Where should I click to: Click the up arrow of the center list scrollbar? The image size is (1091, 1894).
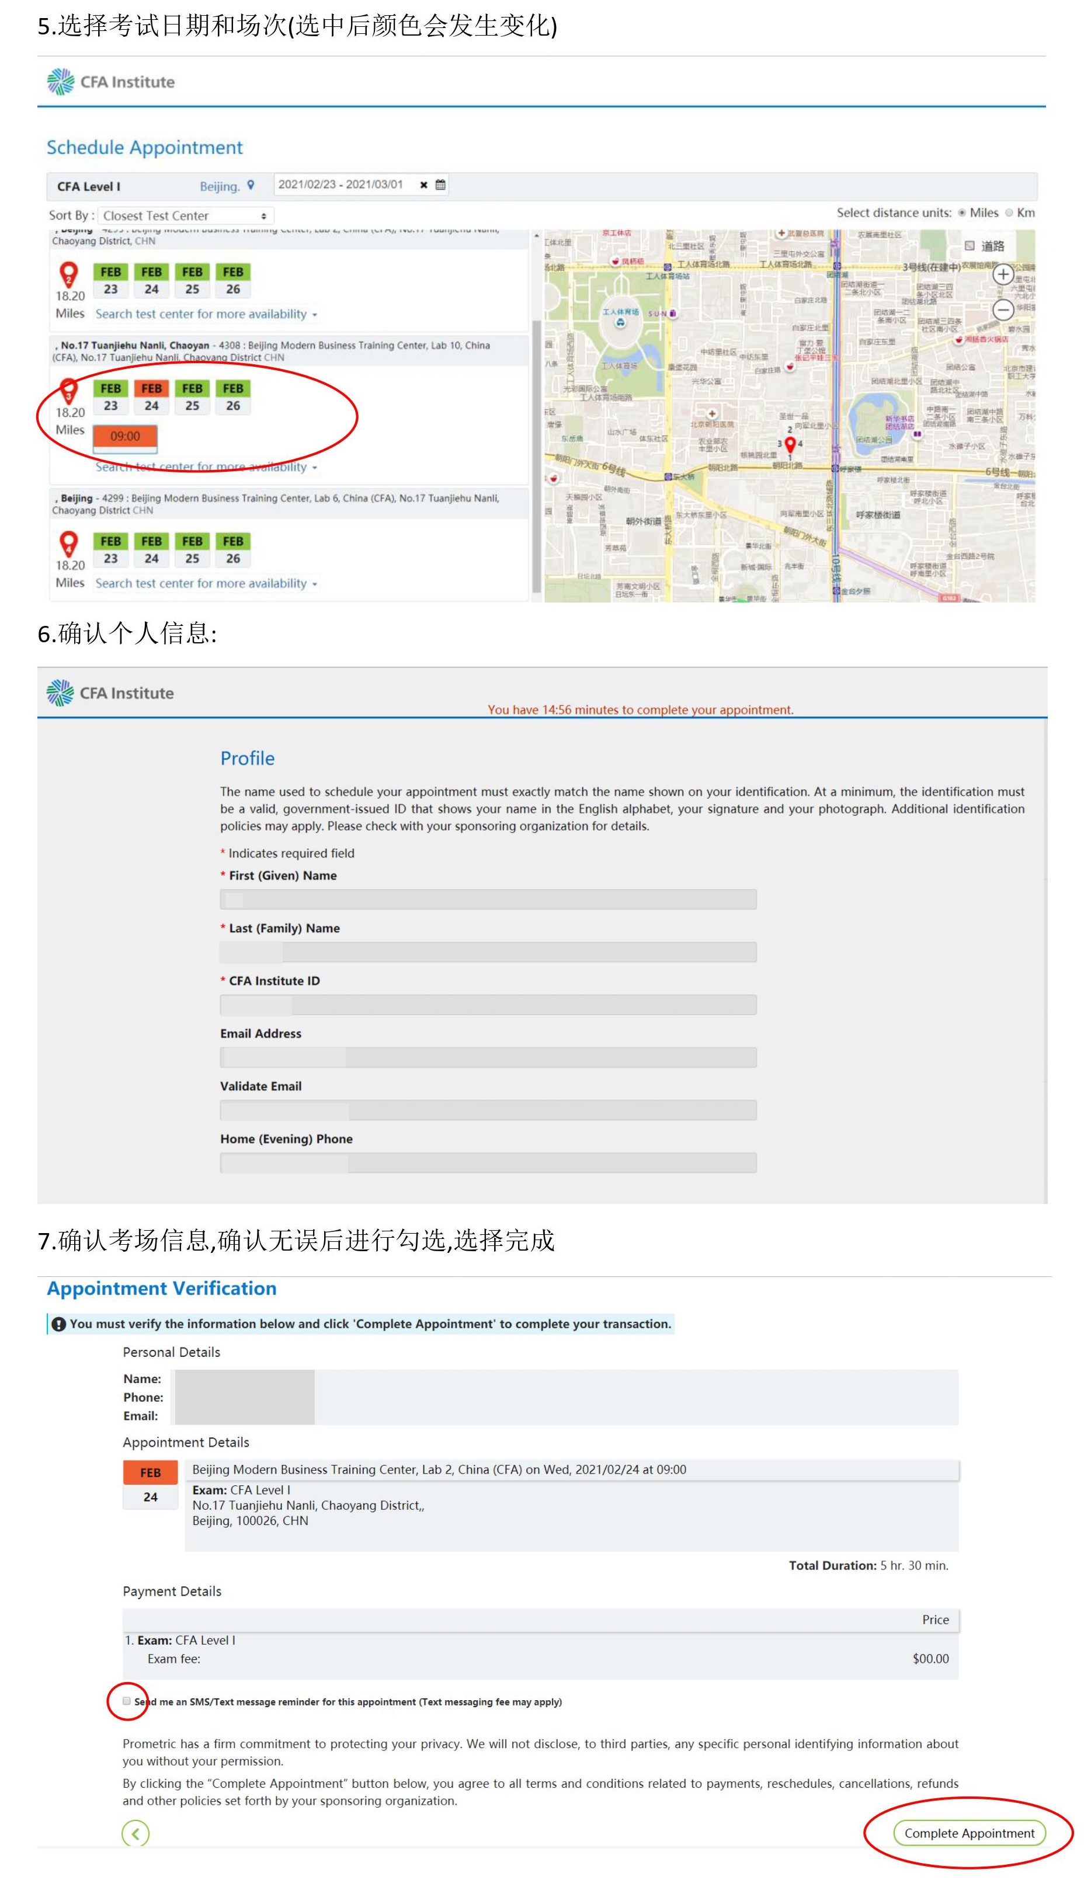tap(536, 236)
